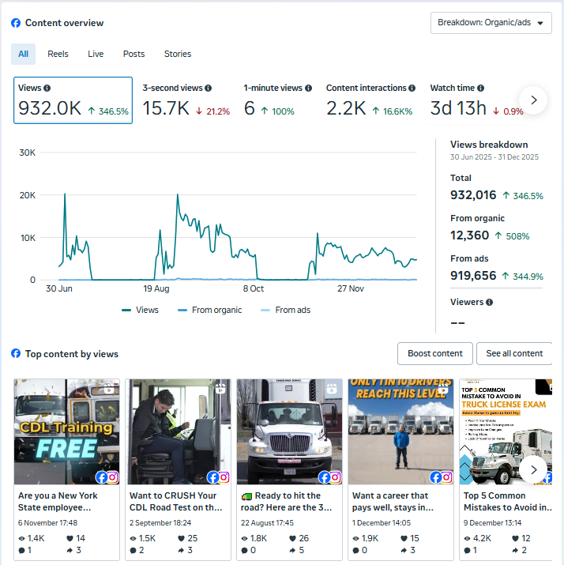Screen dimensions: 564x565
Task: Click comments icon on 2 September post
Action: tap(133, 551)
